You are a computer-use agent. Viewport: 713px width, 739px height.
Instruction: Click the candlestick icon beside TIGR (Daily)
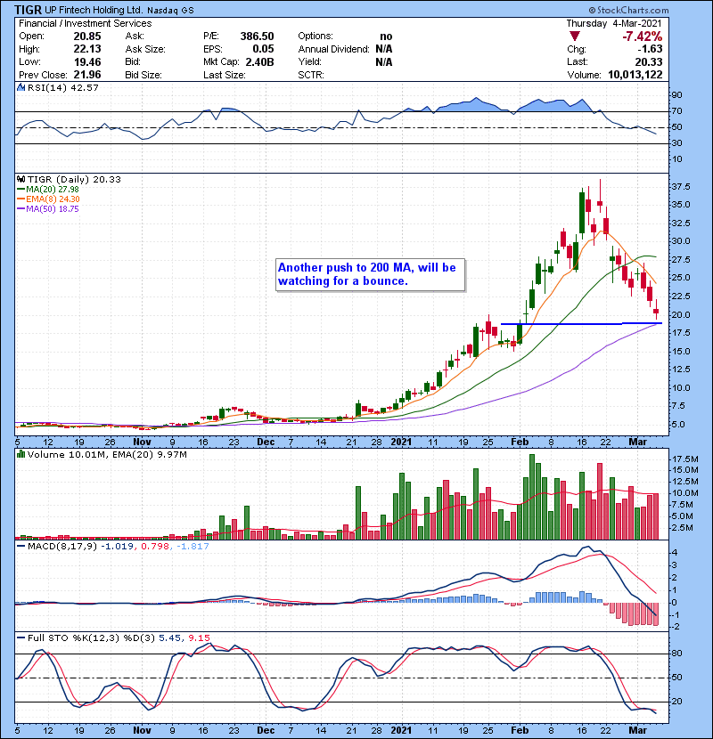pos(20,179)
